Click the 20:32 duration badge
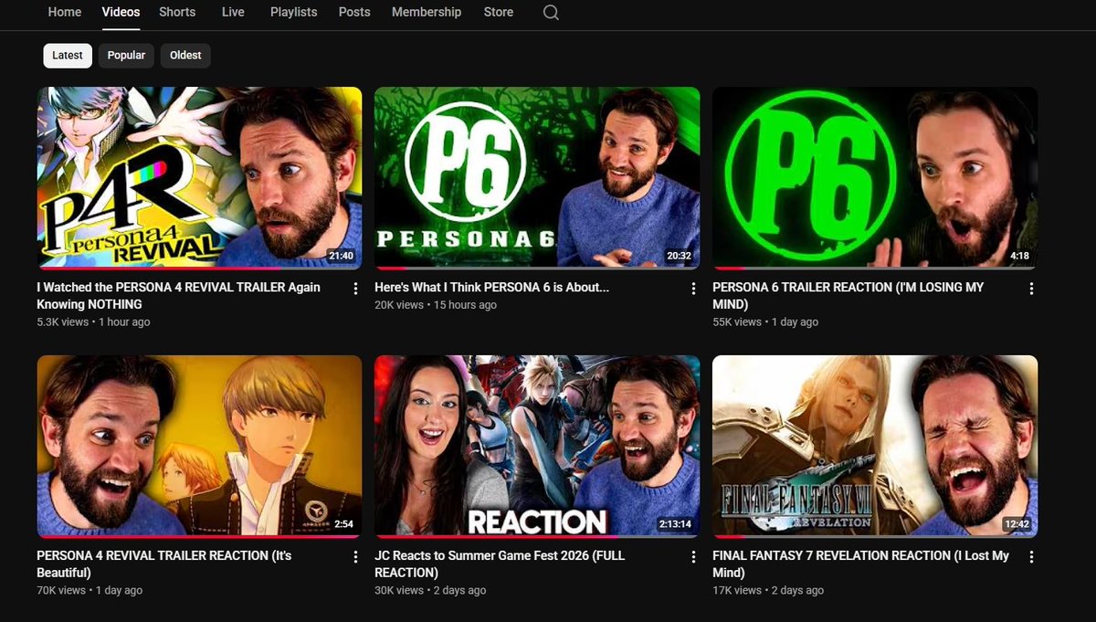Viewport: 1096px width, 622px height. pos(679,256)
